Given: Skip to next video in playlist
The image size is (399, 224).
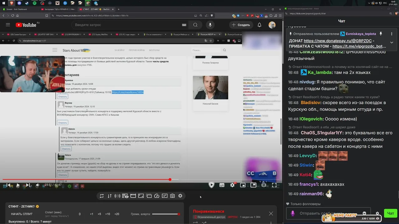Looking at the screenshot, I should 28,185.
